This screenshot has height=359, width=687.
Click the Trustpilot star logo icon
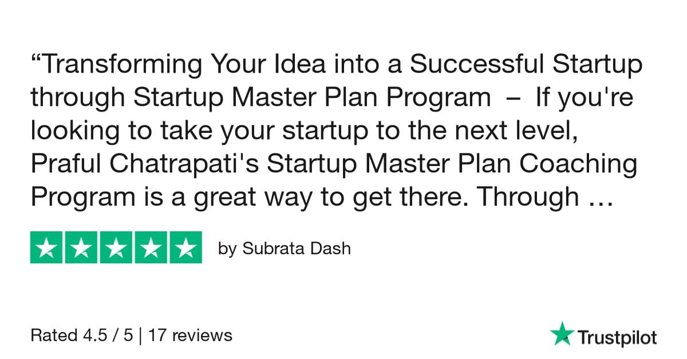[560, 334]
